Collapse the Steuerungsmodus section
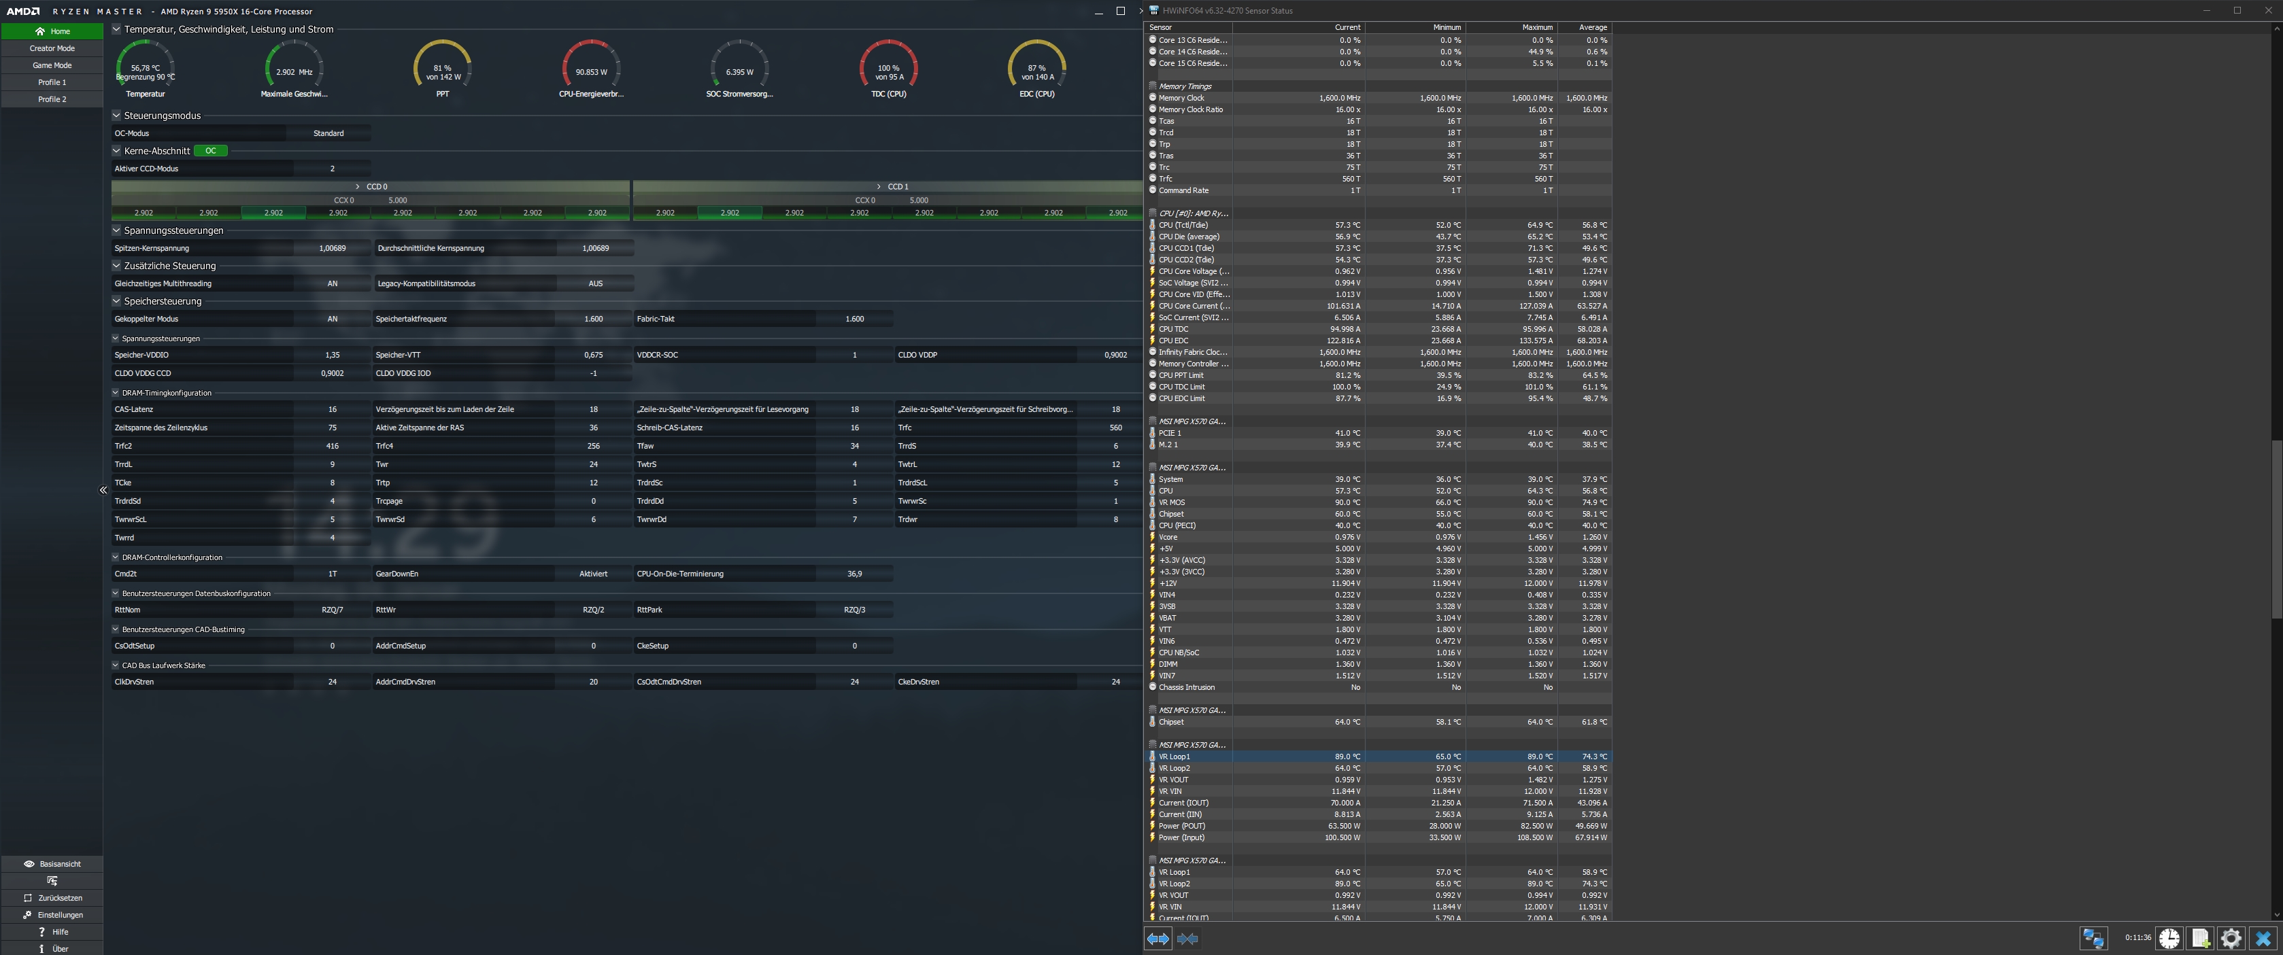2283x955 pixels. click(x=116, y=115)
